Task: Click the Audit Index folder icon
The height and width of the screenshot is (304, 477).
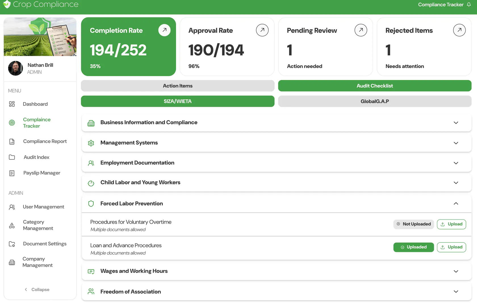Action: click(12, 157)
